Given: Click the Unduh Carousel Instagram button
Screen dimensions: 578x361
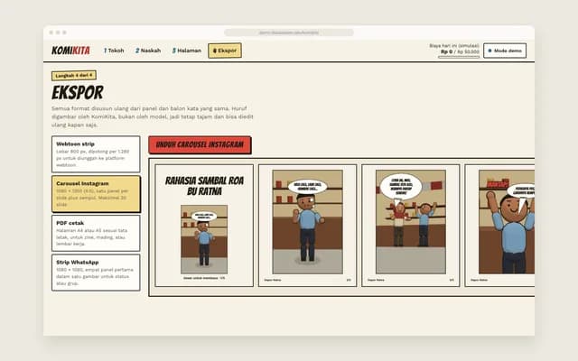Looking at the screenshot, I should point(200,144).
